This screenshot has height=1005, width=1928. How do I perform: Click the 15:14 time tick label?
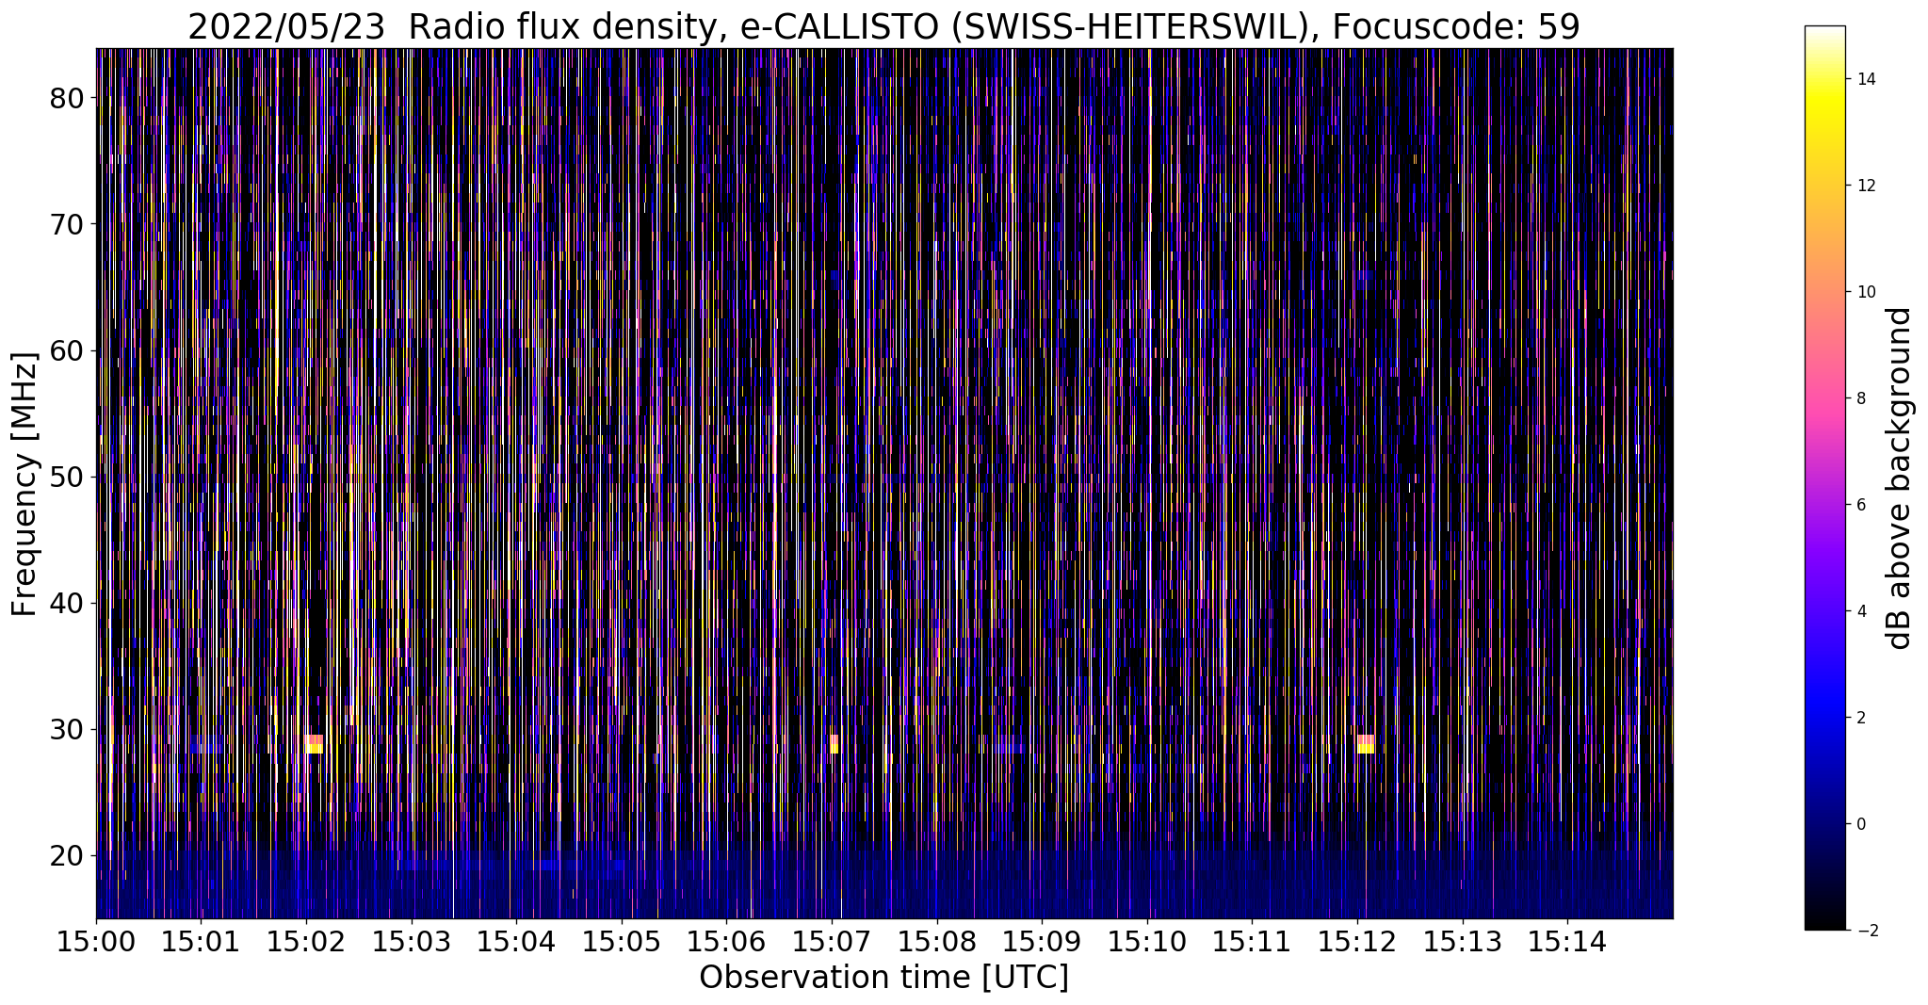1567,941
